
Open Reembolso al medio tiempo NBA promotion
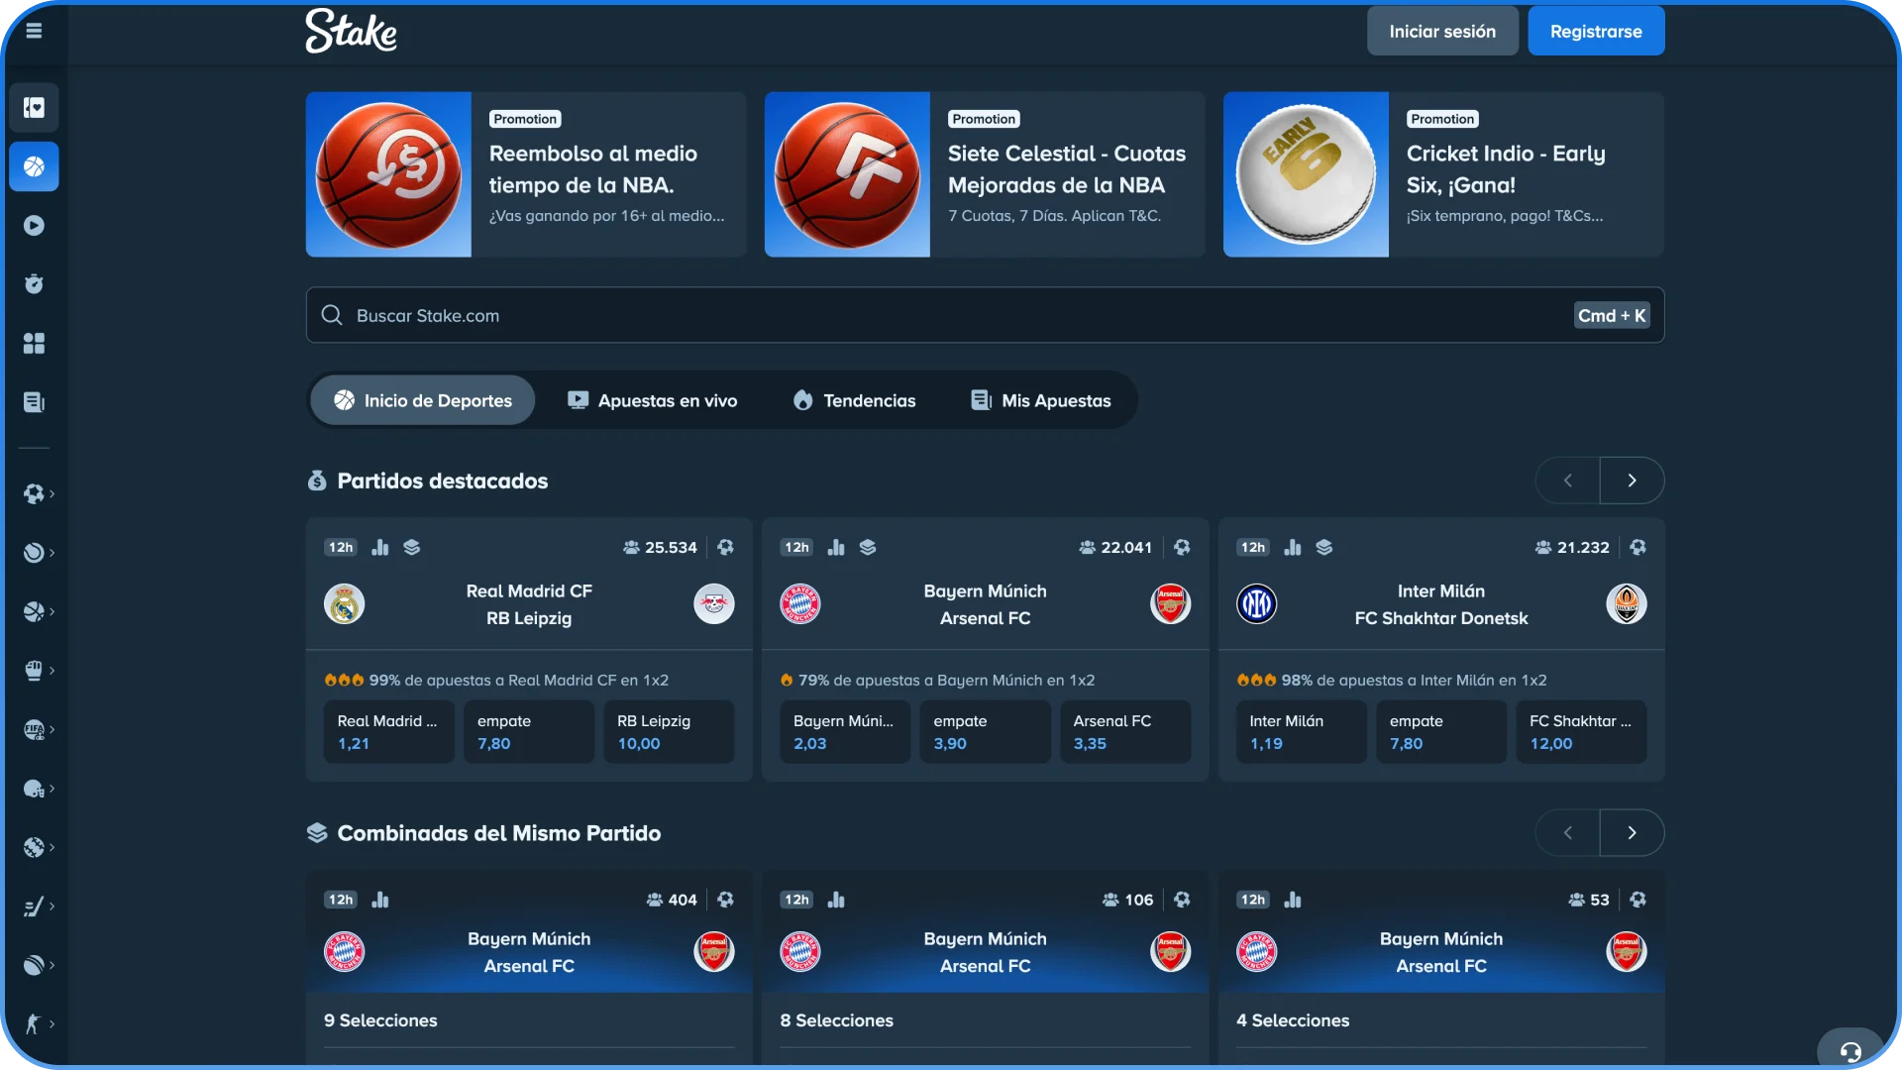(526, 174)
